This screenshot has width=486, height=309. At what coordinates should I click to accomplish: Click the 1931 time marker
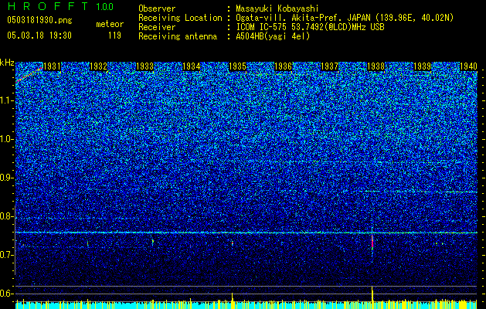tap(52, 66)
